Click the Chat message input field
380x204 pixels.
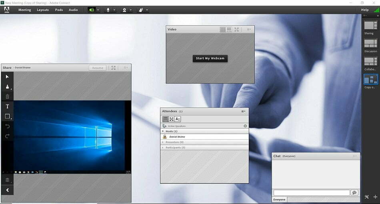[x=312, y=193]
